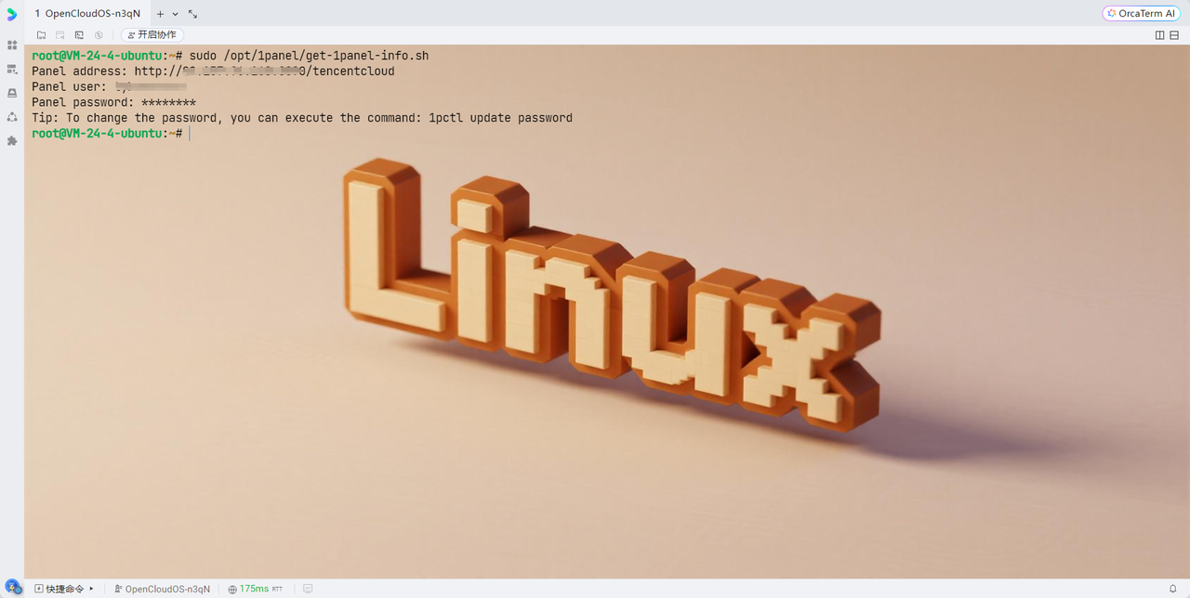Open the puzzle-piece plugins icon in sidebar
Image resolution: width=1190 pixels, height=598 pixels.
12,141
